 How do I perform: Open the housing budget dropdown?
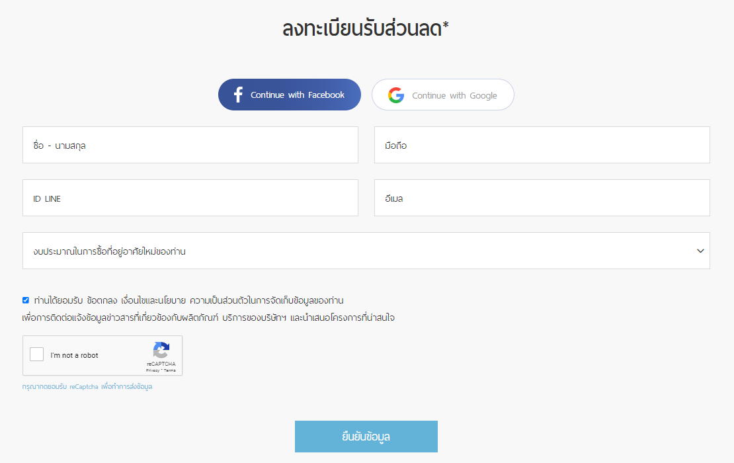click(x=366, y=251)
